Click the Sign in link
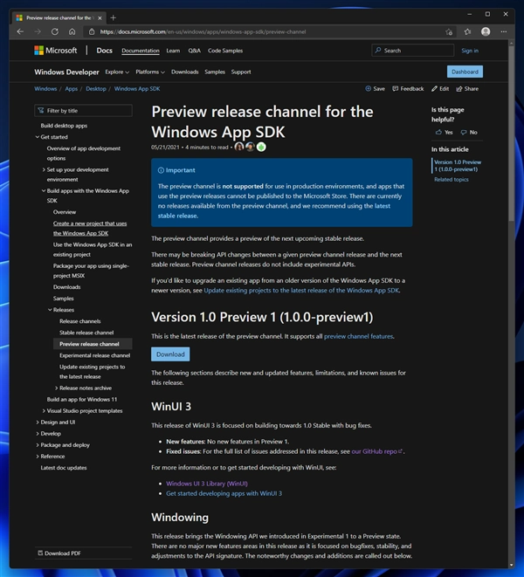 pos(470,51)
